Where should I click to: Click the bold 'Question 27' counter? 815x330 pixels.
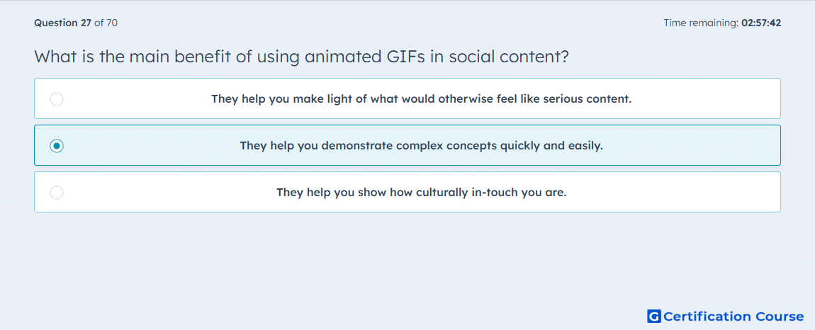coord(63,23)
